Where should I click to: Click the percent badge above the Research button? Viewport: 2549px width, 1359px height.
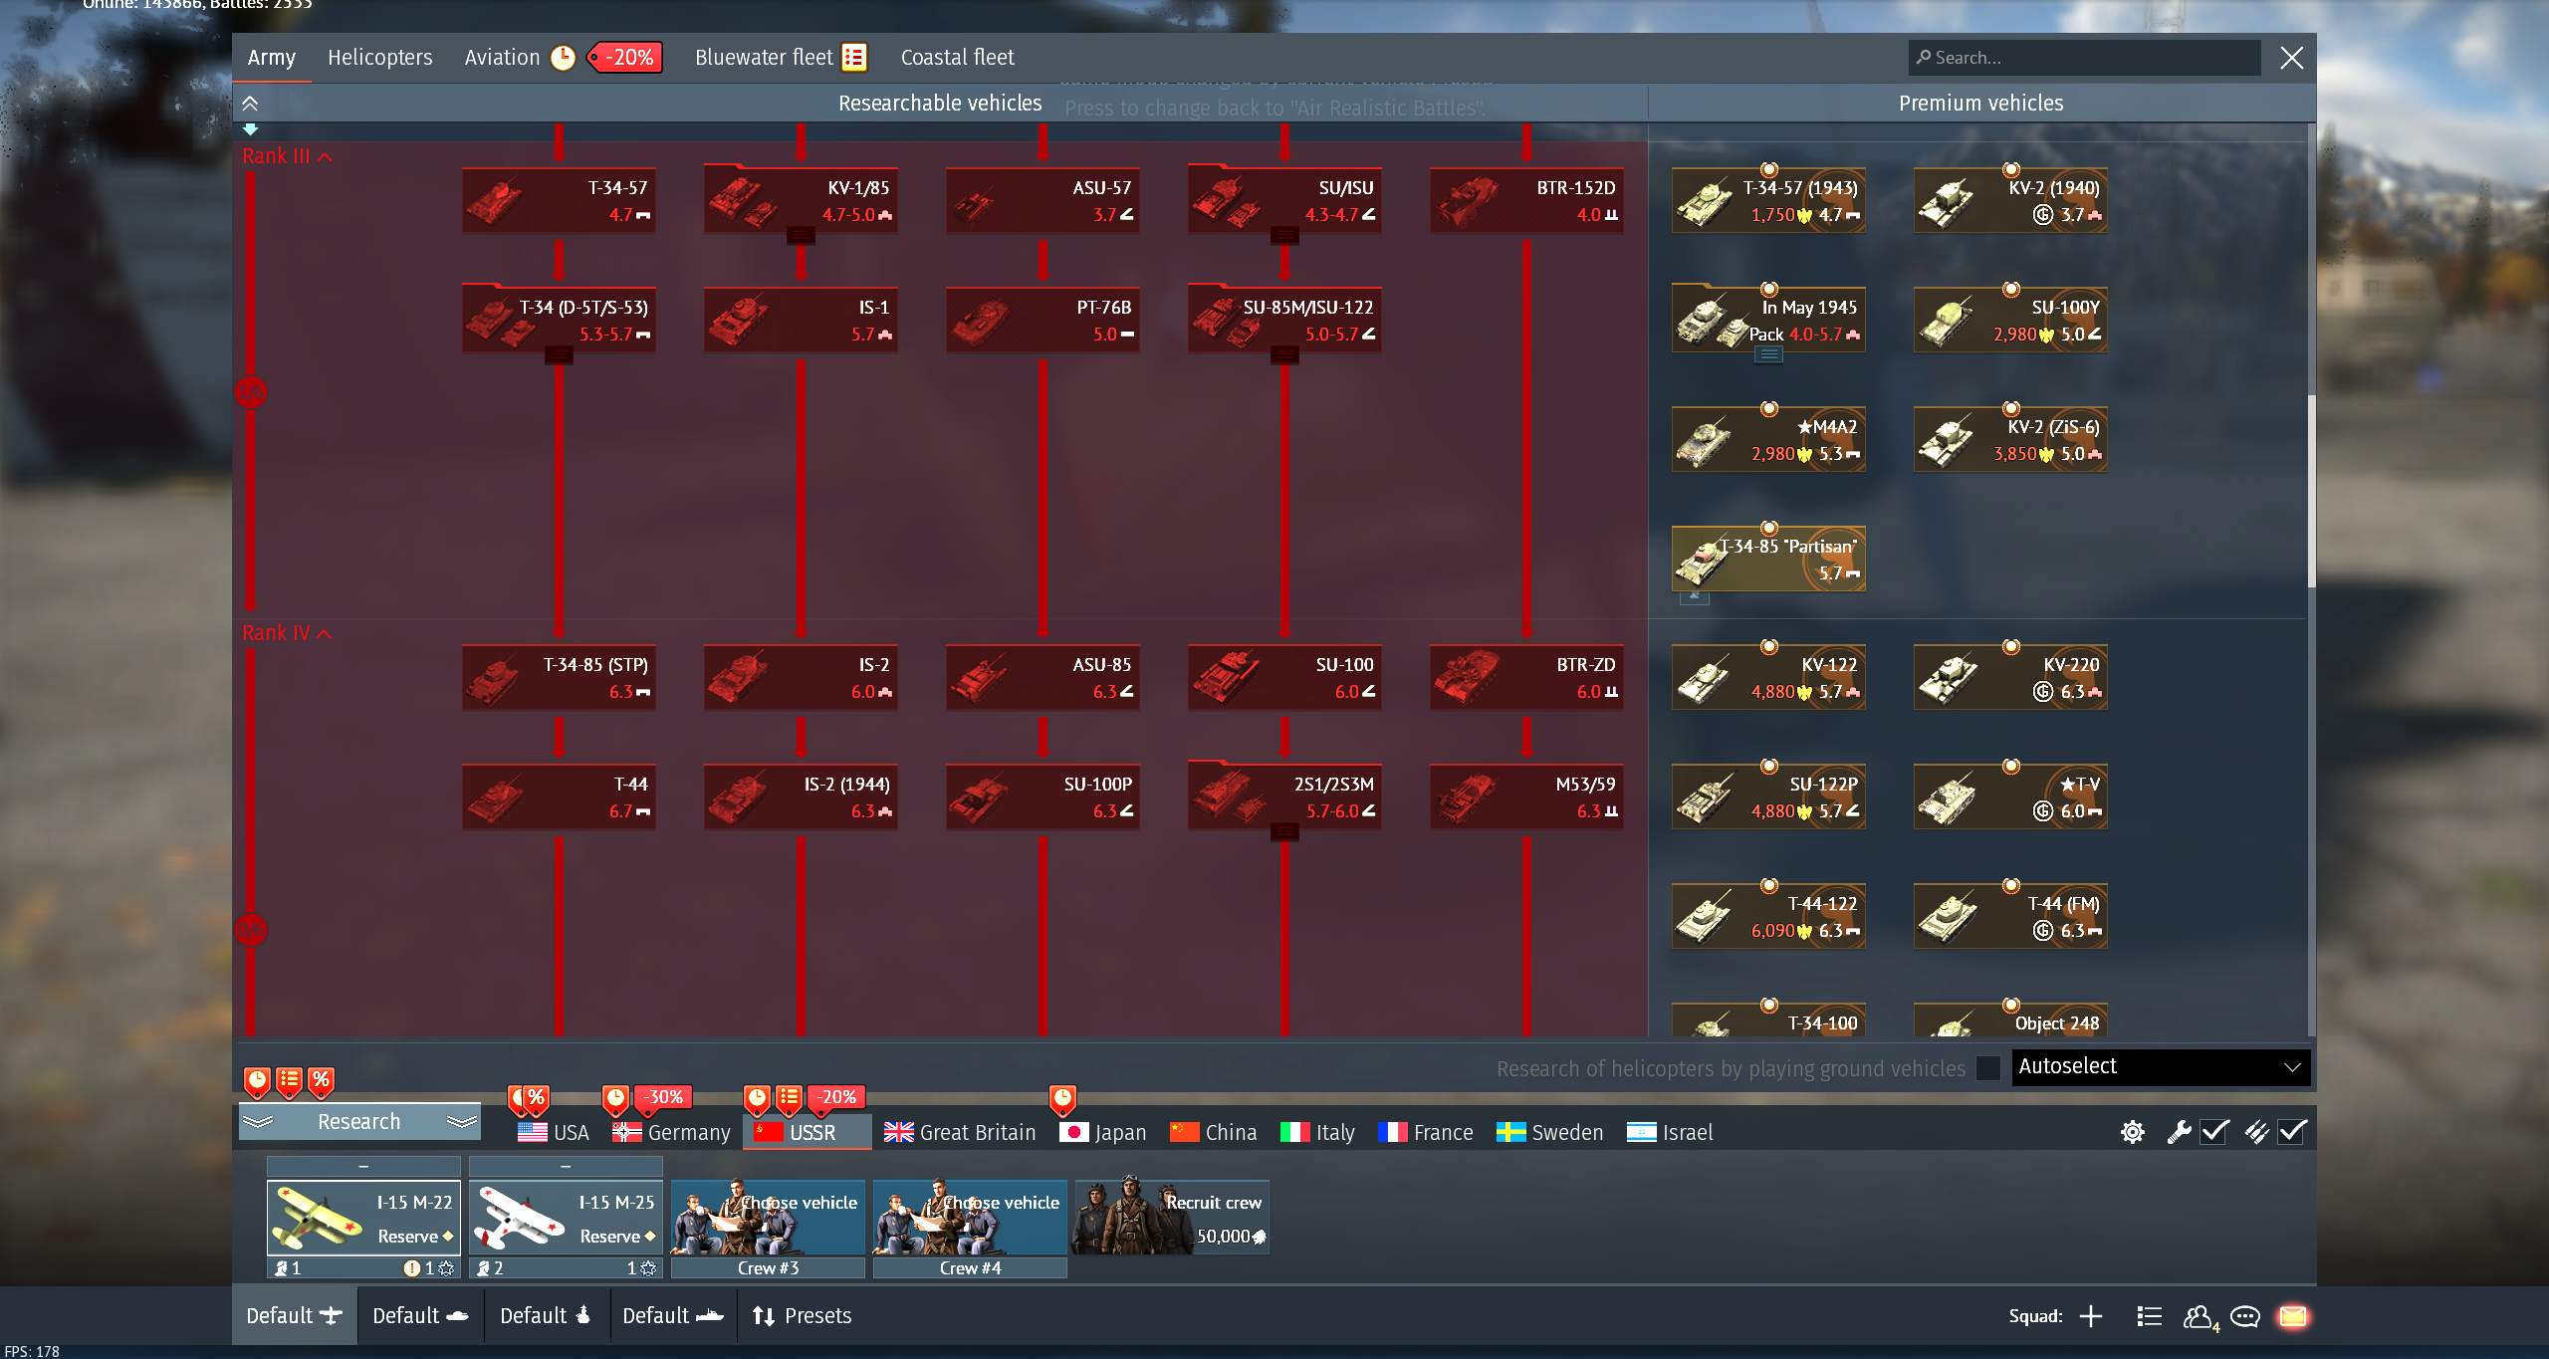(x=321, y=1081)
